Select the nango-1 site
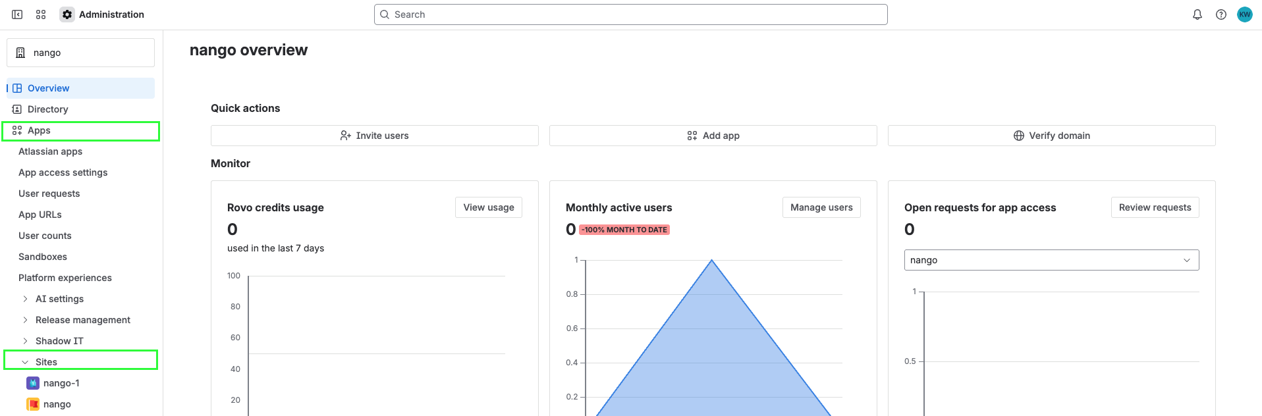Image resolution: width=1262 pixels, height=416 pixels. point(61,383)
